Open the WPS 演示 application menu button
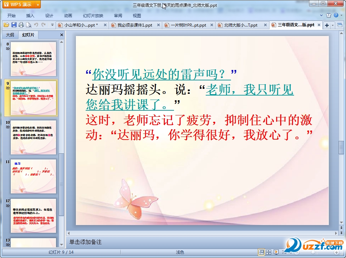 19,4
